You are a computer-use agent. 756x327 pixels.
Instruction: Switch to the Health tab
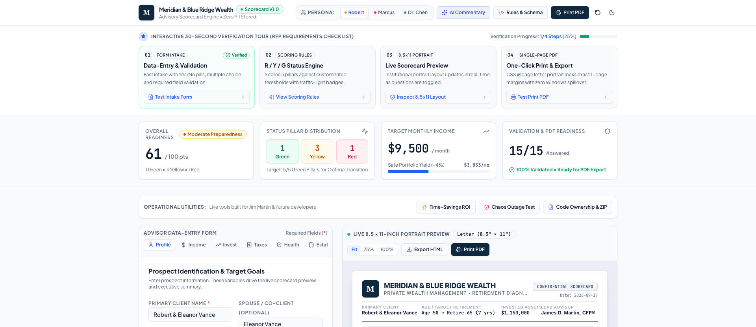(x=288, y=245)
